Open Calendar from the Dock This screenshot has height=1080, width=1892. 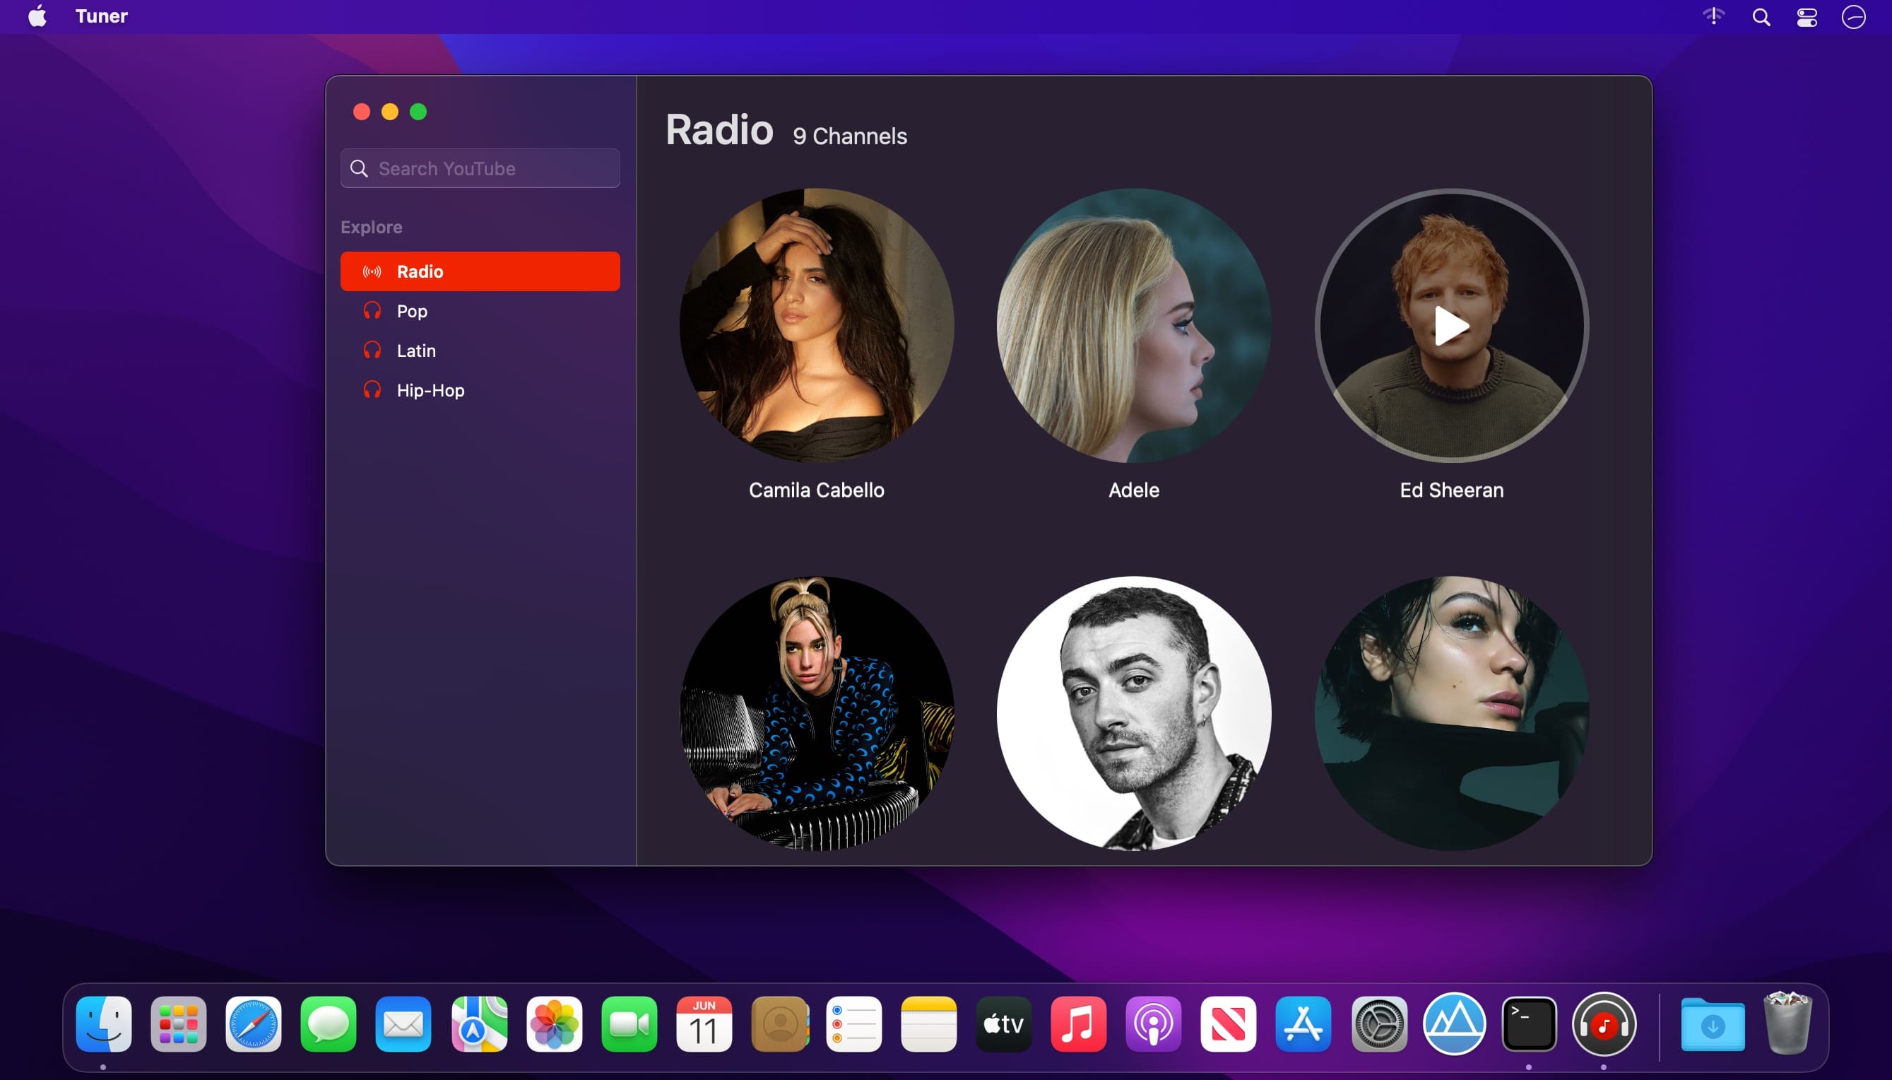click(x=704, y=1023)
